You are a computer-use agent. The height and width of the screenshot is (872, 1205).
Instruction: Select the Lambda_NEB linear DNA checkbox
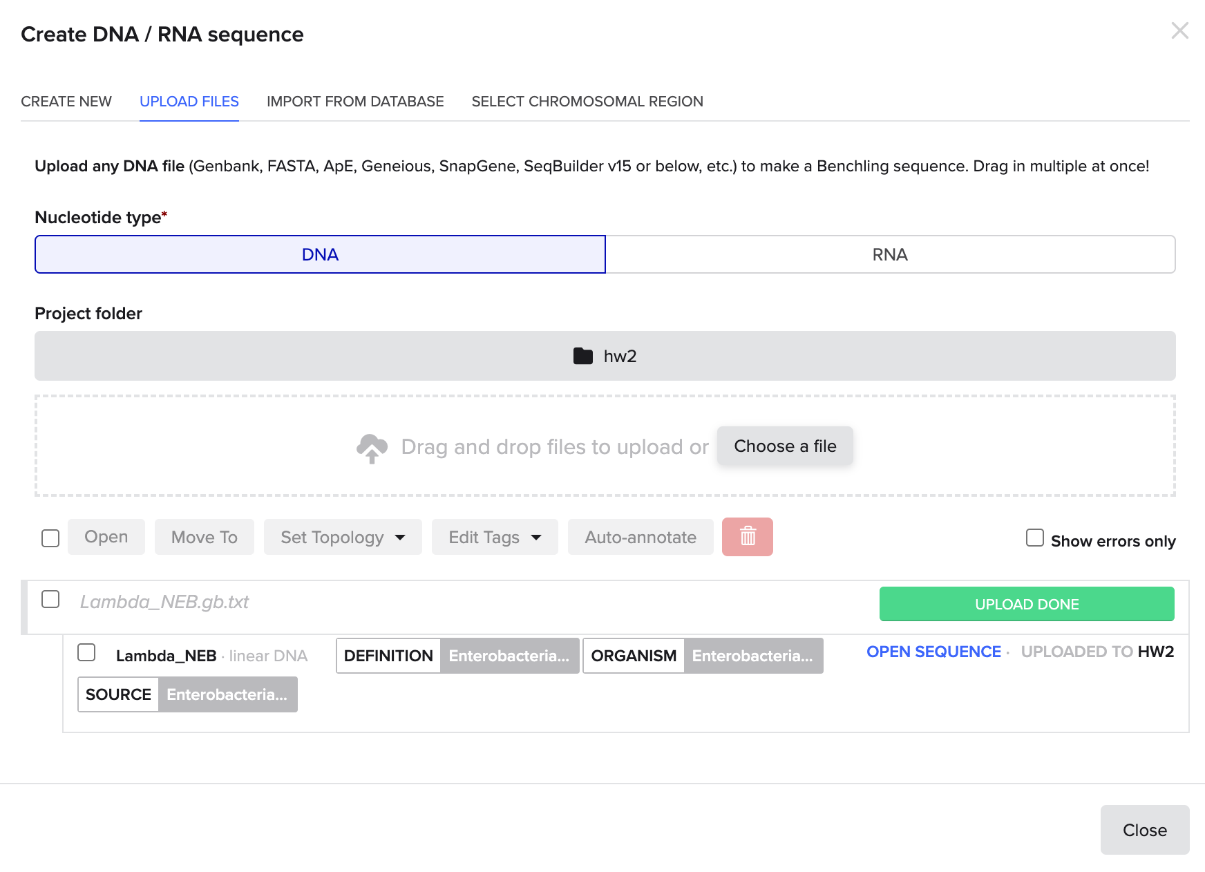click(x=86, y=653)
